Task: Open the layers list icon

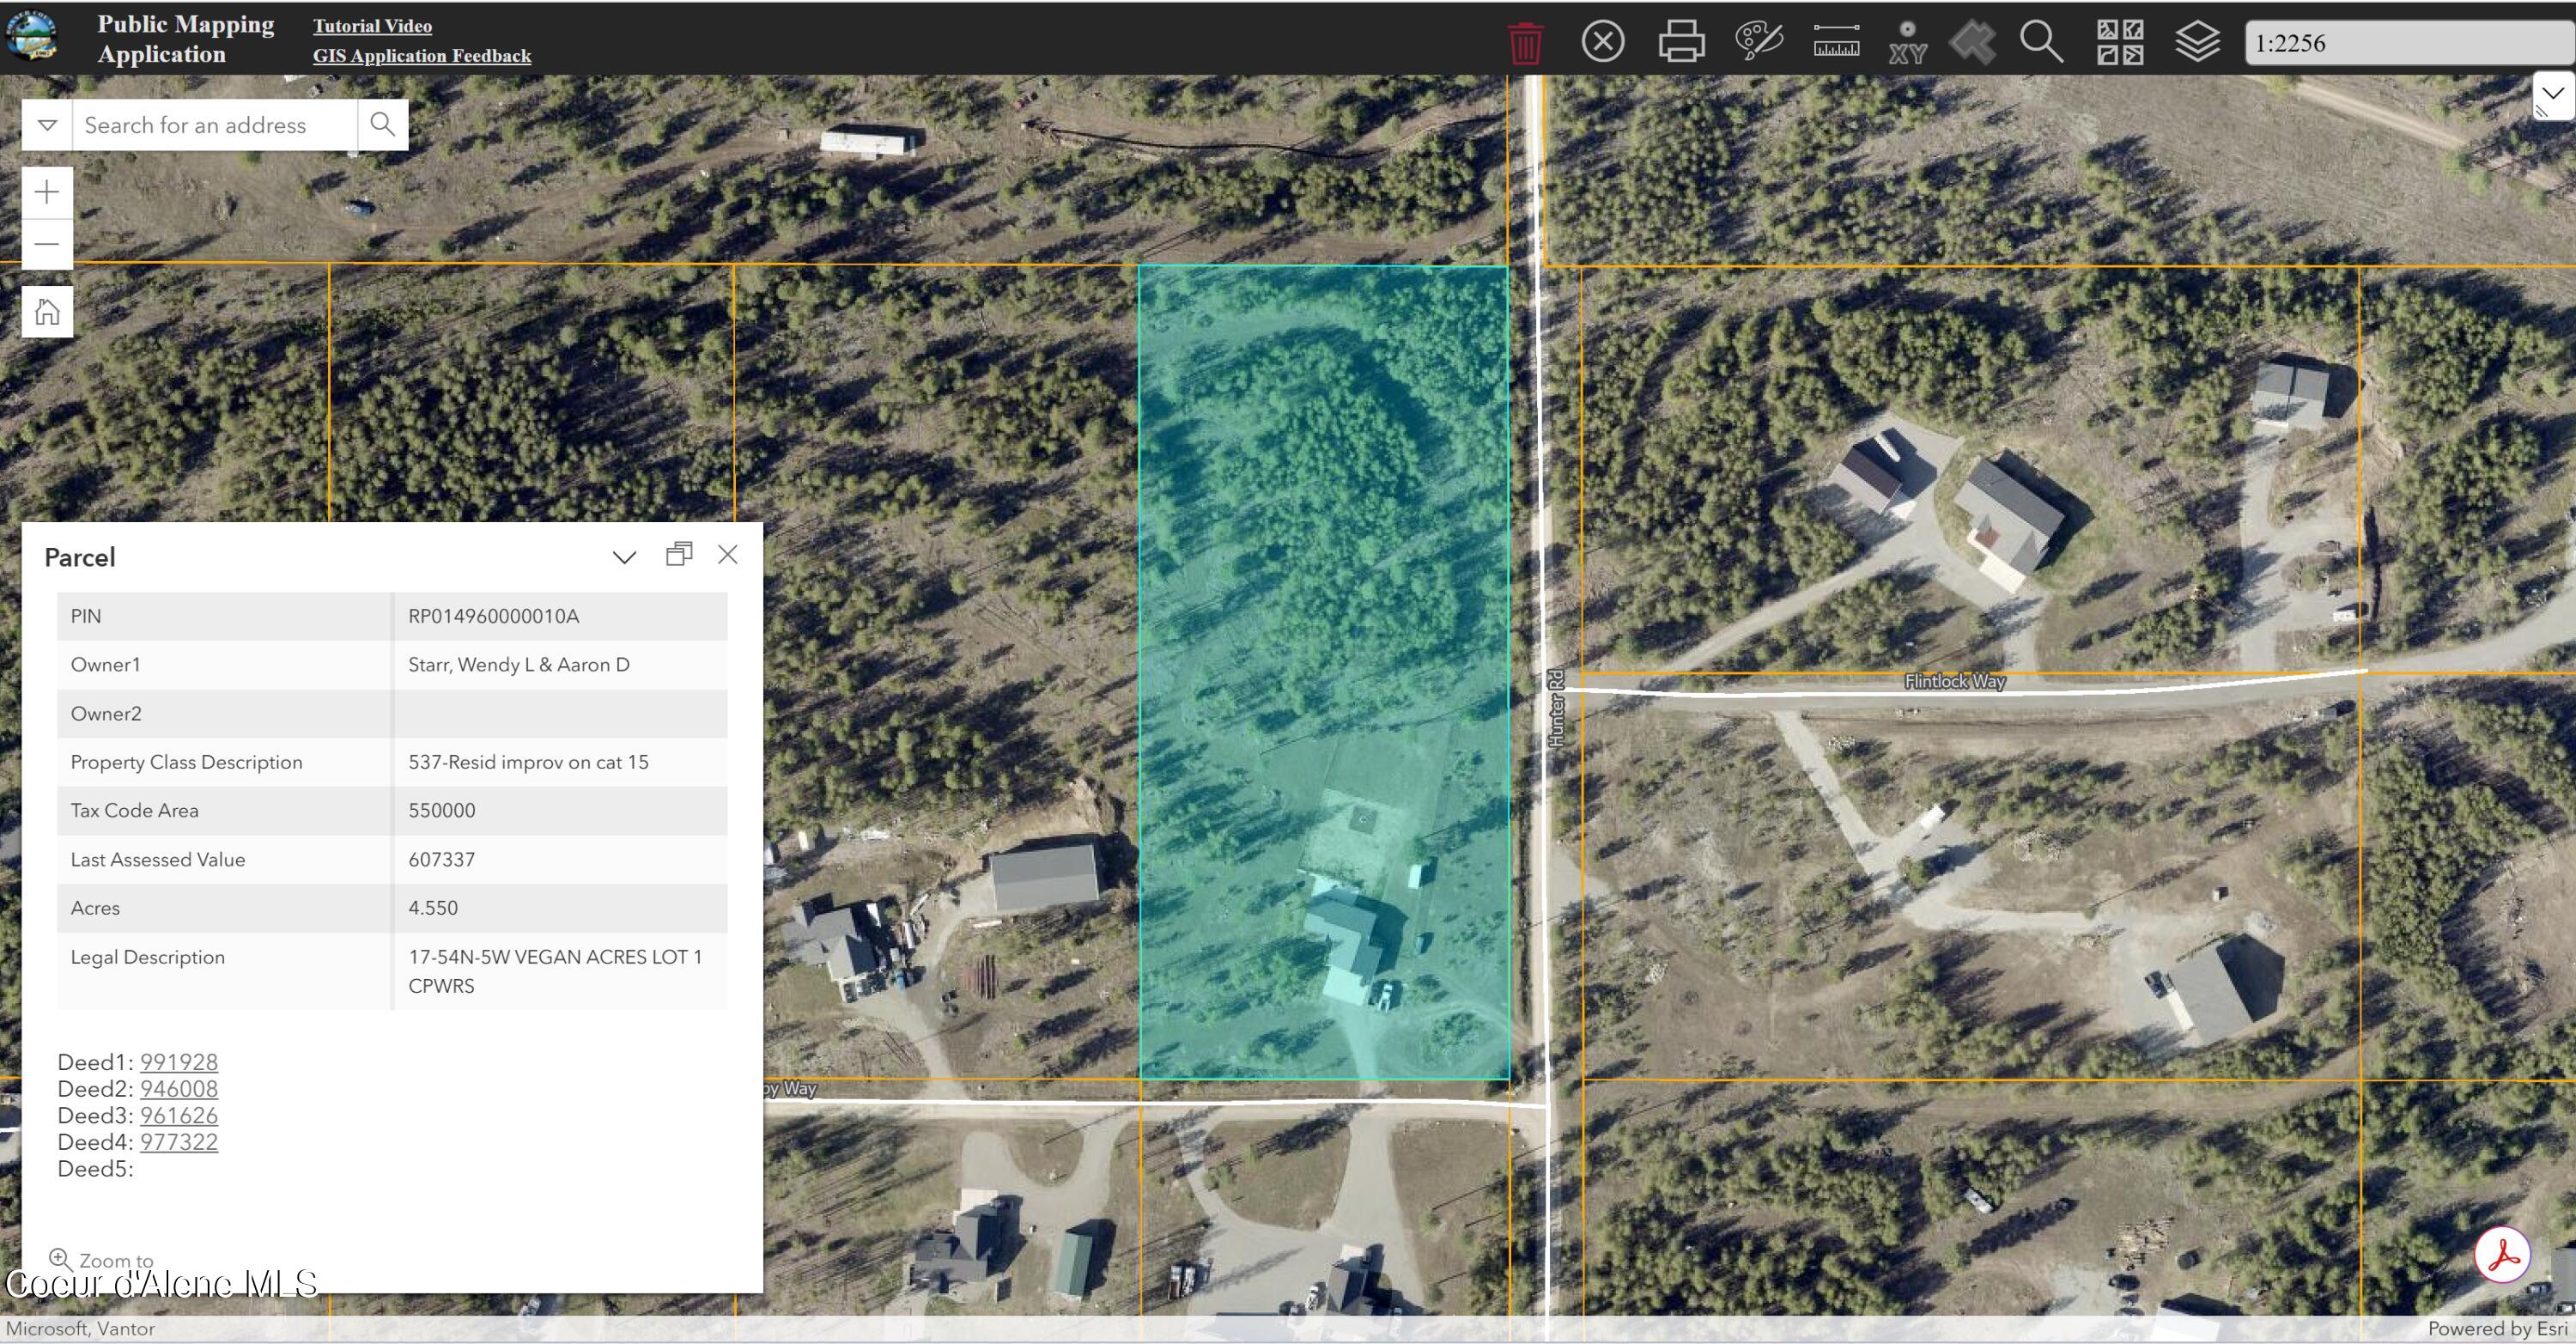Action: click(2198, 42)
